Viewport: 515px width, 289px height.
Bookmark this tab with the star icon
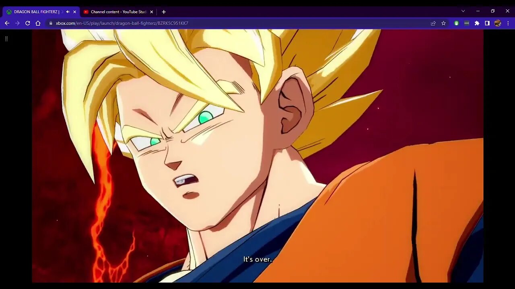click(x=443, y=23)
